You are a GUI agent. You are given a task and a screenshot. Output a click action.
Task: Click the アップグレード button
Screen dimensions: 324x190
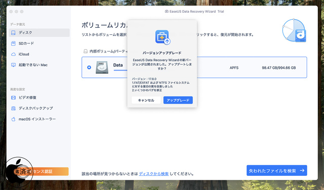pyautogui.click(x=178, y=100)
